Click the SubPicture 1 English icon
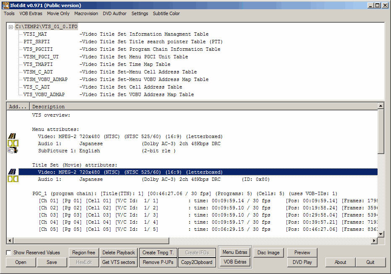The width and height of the screenshot is (391, 274). 12,151
